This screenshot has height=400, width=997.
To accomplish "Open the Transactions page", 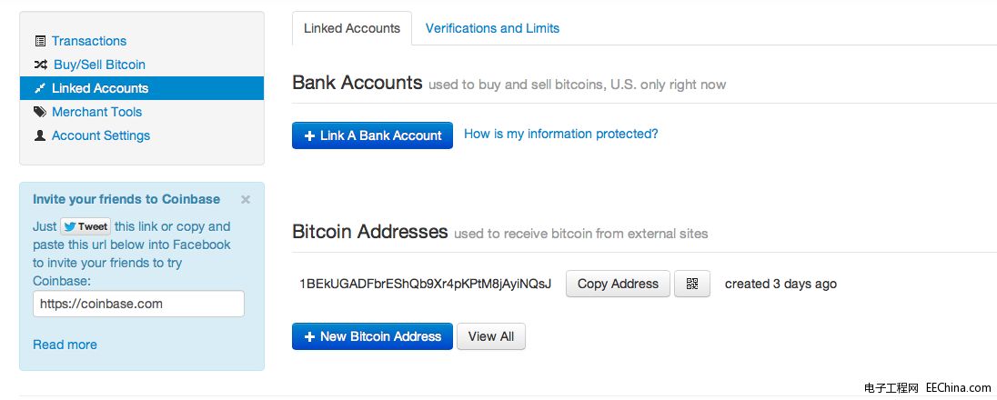I will click(x=89, y=41).
